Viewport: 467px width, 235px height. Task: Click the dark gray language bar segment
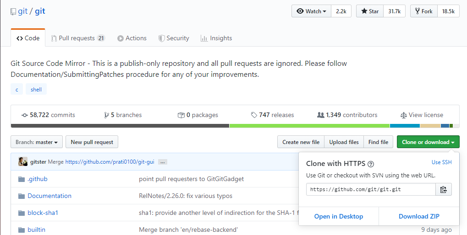(x=120, y=126)
